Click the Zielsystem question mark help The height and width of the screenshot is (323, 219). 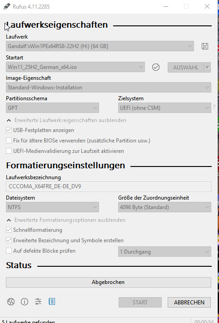[x=214, y=107]
